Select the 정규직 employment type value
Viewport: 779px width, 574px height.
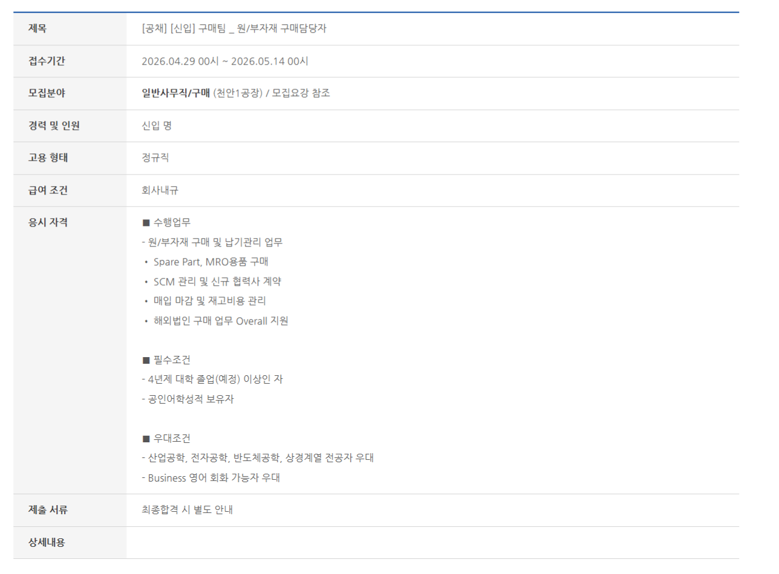[155, 158]
